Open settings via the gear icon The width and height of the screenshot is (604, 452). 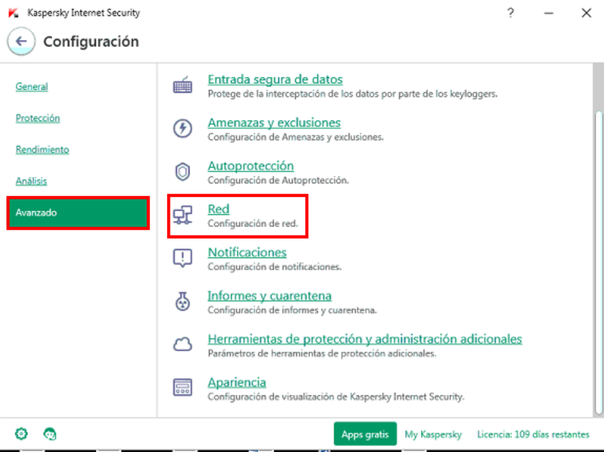coord(21,434)
